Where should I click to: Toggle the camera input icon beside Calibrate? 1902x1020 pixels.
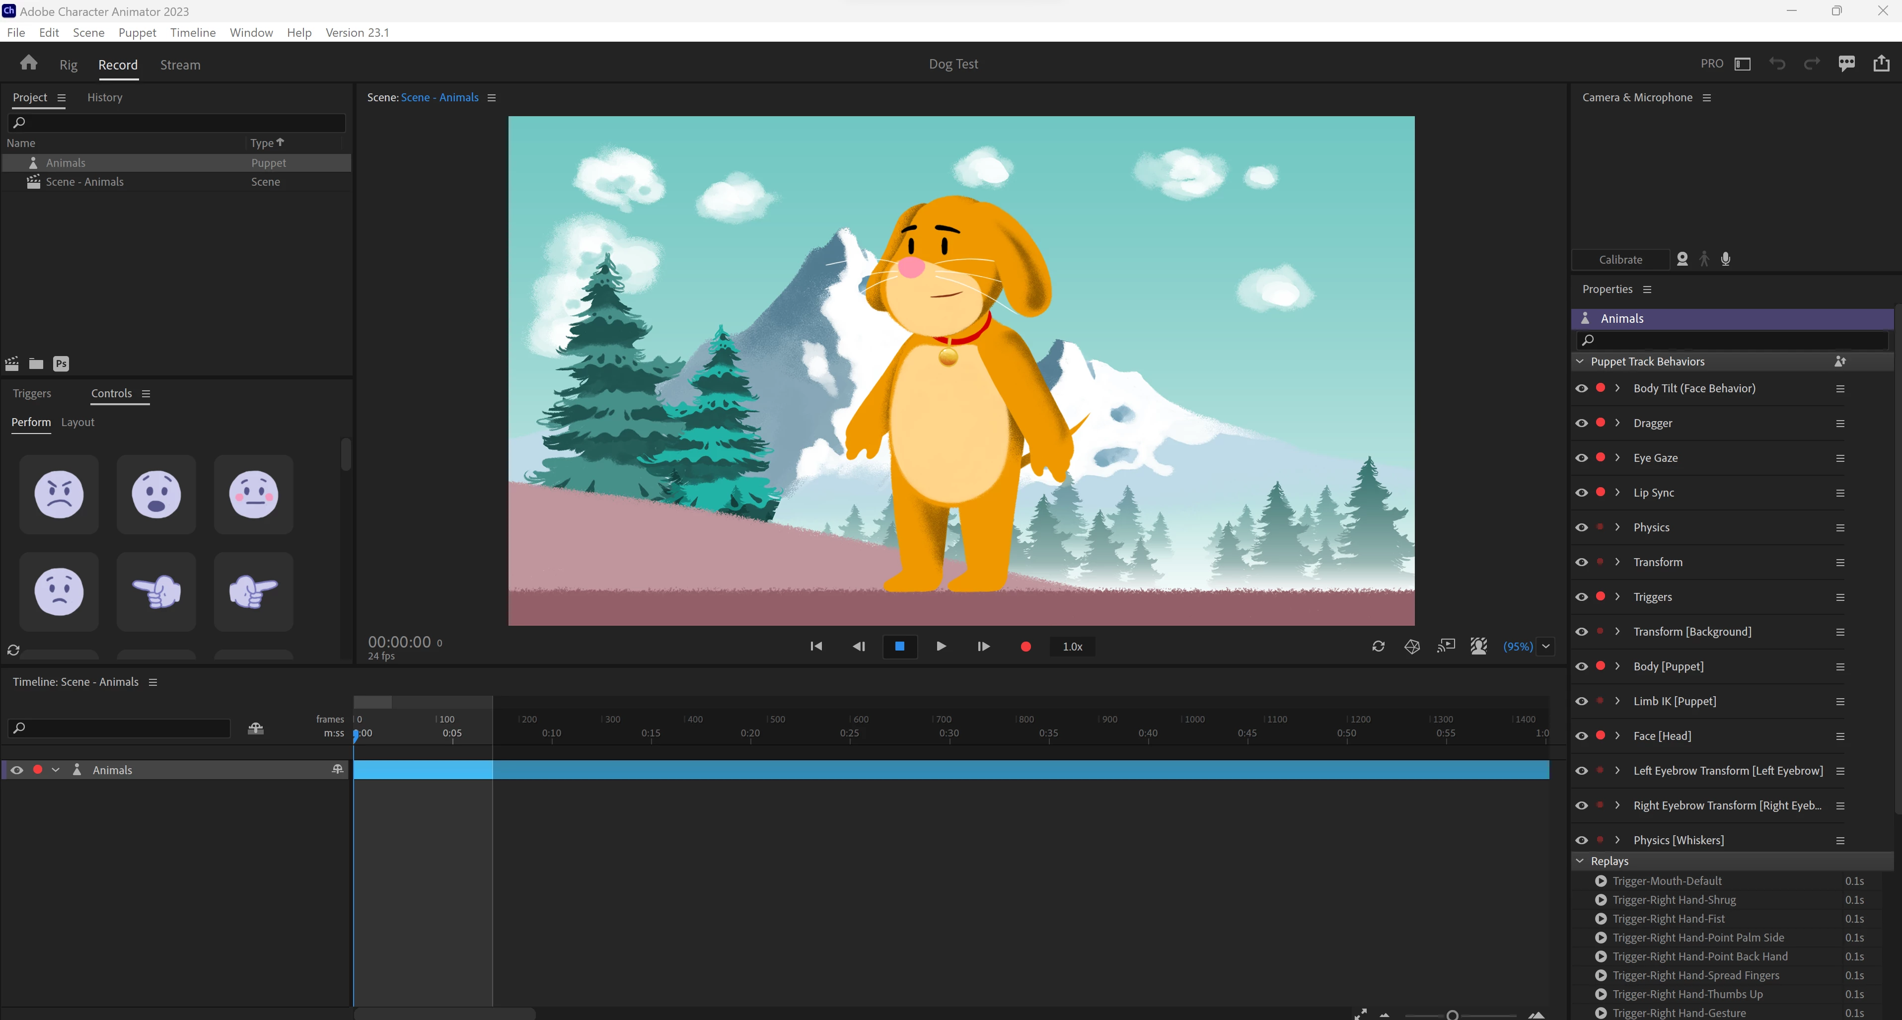click(1682, 259)
